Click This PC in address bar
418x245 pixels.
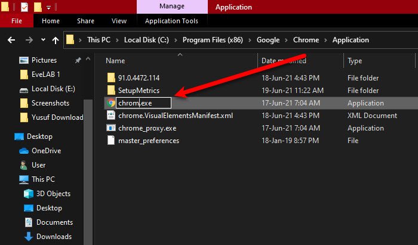(x=99, y=40)
